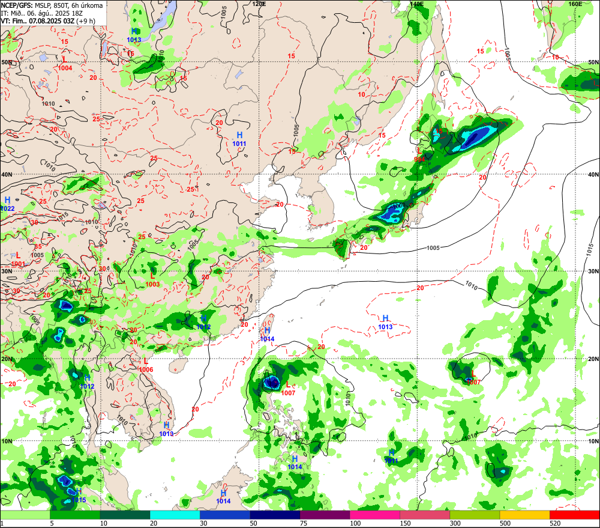Click the rose 150–300 mm legend swatch
Image resolution: width=600 pixels, height=528 pixels.
[x=425, y=515]
